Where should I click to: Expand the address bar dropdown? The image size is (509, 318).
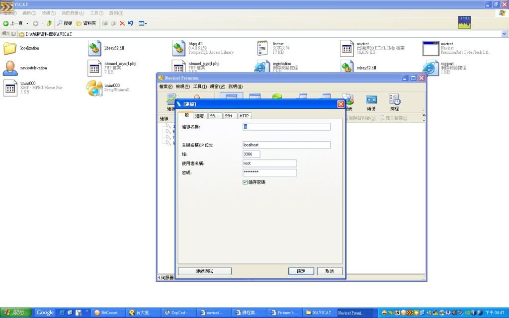coord(505,34)
